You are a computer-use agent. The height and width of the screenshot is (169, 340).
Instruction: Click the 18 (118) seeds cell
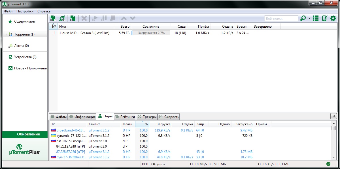click(180, 33)
